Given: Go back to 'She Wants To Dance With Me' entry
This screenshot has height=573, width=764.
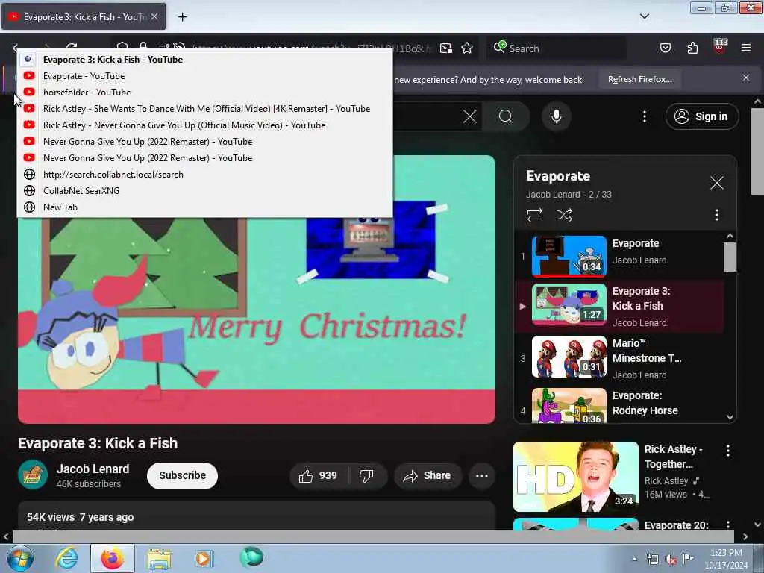Looking at the screenshot, I should [x=204, y=109].
